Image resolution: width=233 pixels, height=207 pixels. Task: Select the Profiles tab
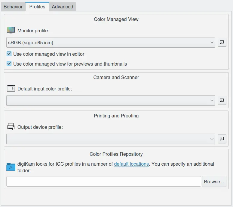click(x=37, y=7)
